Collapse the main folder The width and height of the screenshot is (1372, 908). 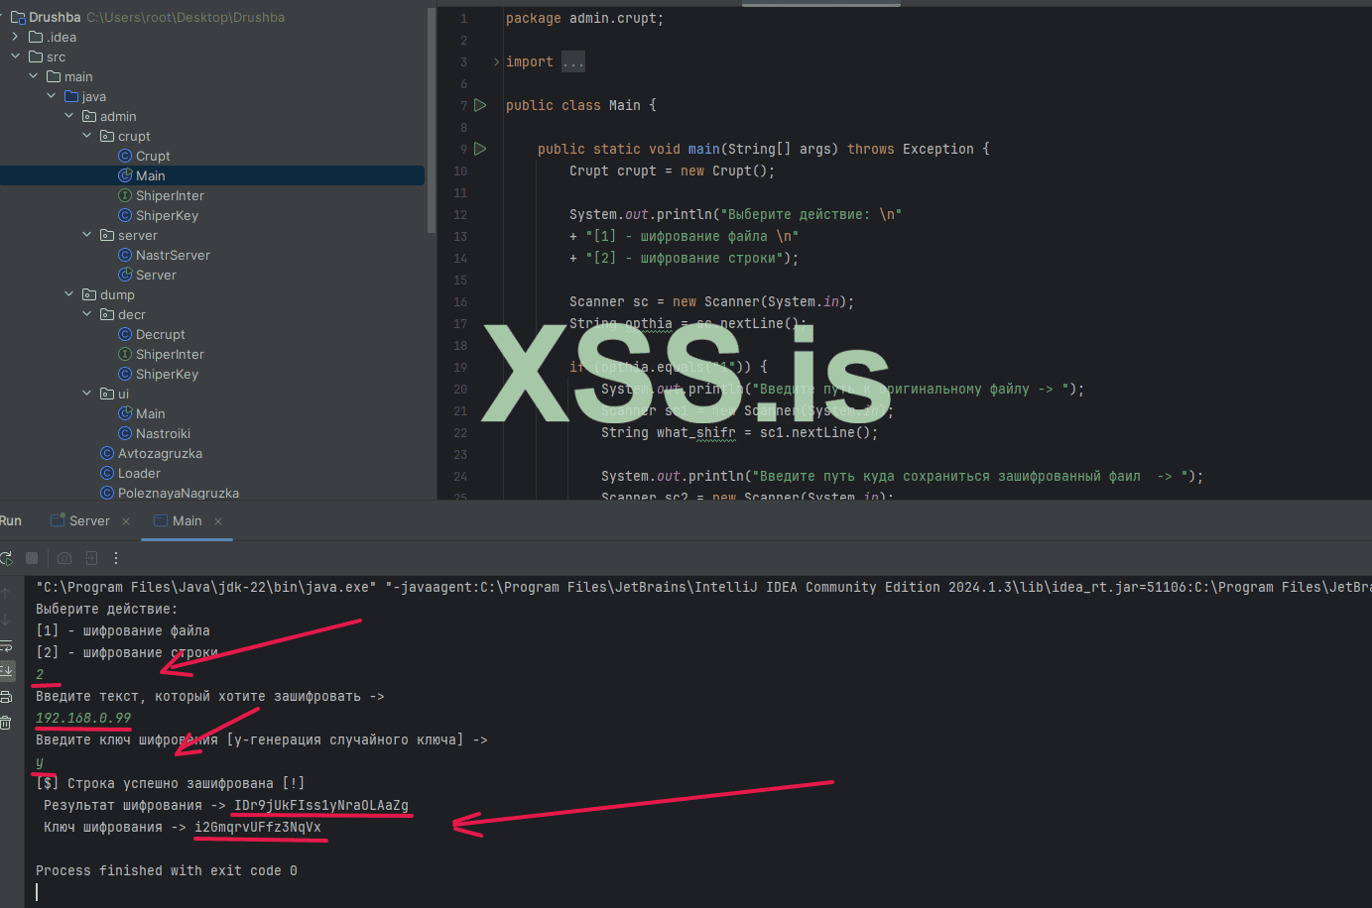coord(33,76)
